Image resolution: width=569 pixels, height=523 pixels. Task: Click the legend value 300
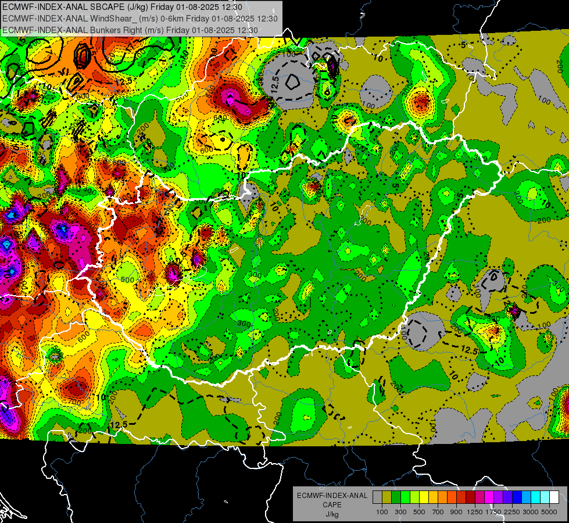tap(400, 512)
